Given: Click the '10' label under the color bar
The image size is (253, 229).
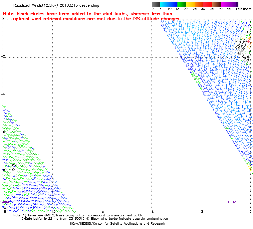Looking at the screenshot, I should [169, 9].
